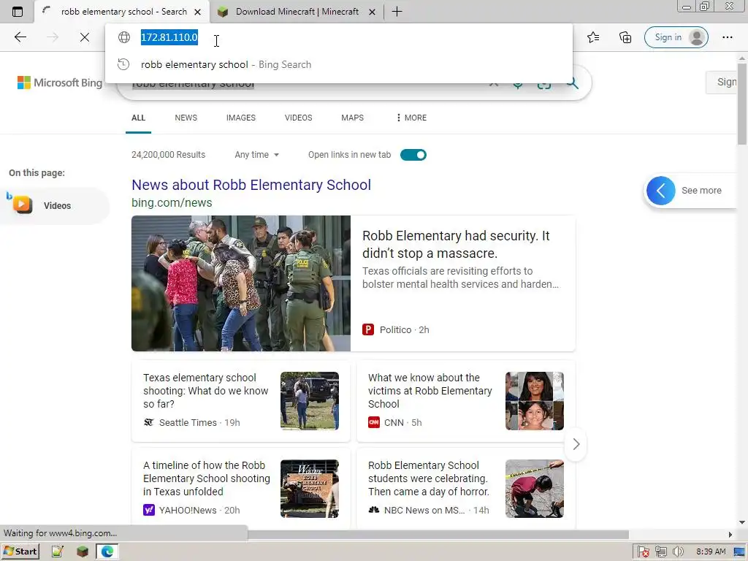Open the Settings and more menu
The height and width of the screenshot is (561, 748).
727,37
